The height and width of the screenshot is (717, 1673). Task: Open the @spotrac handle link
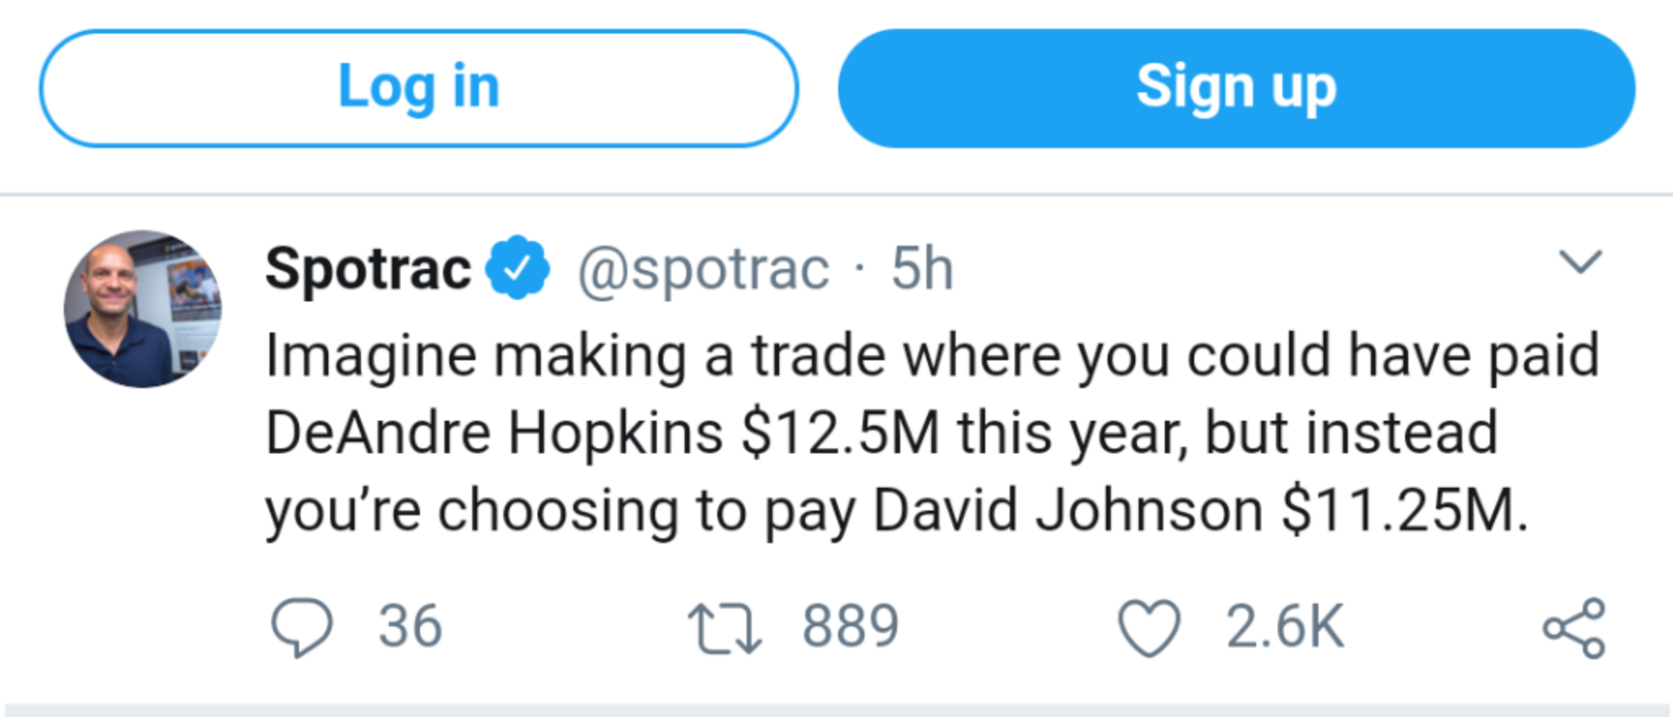703,269
